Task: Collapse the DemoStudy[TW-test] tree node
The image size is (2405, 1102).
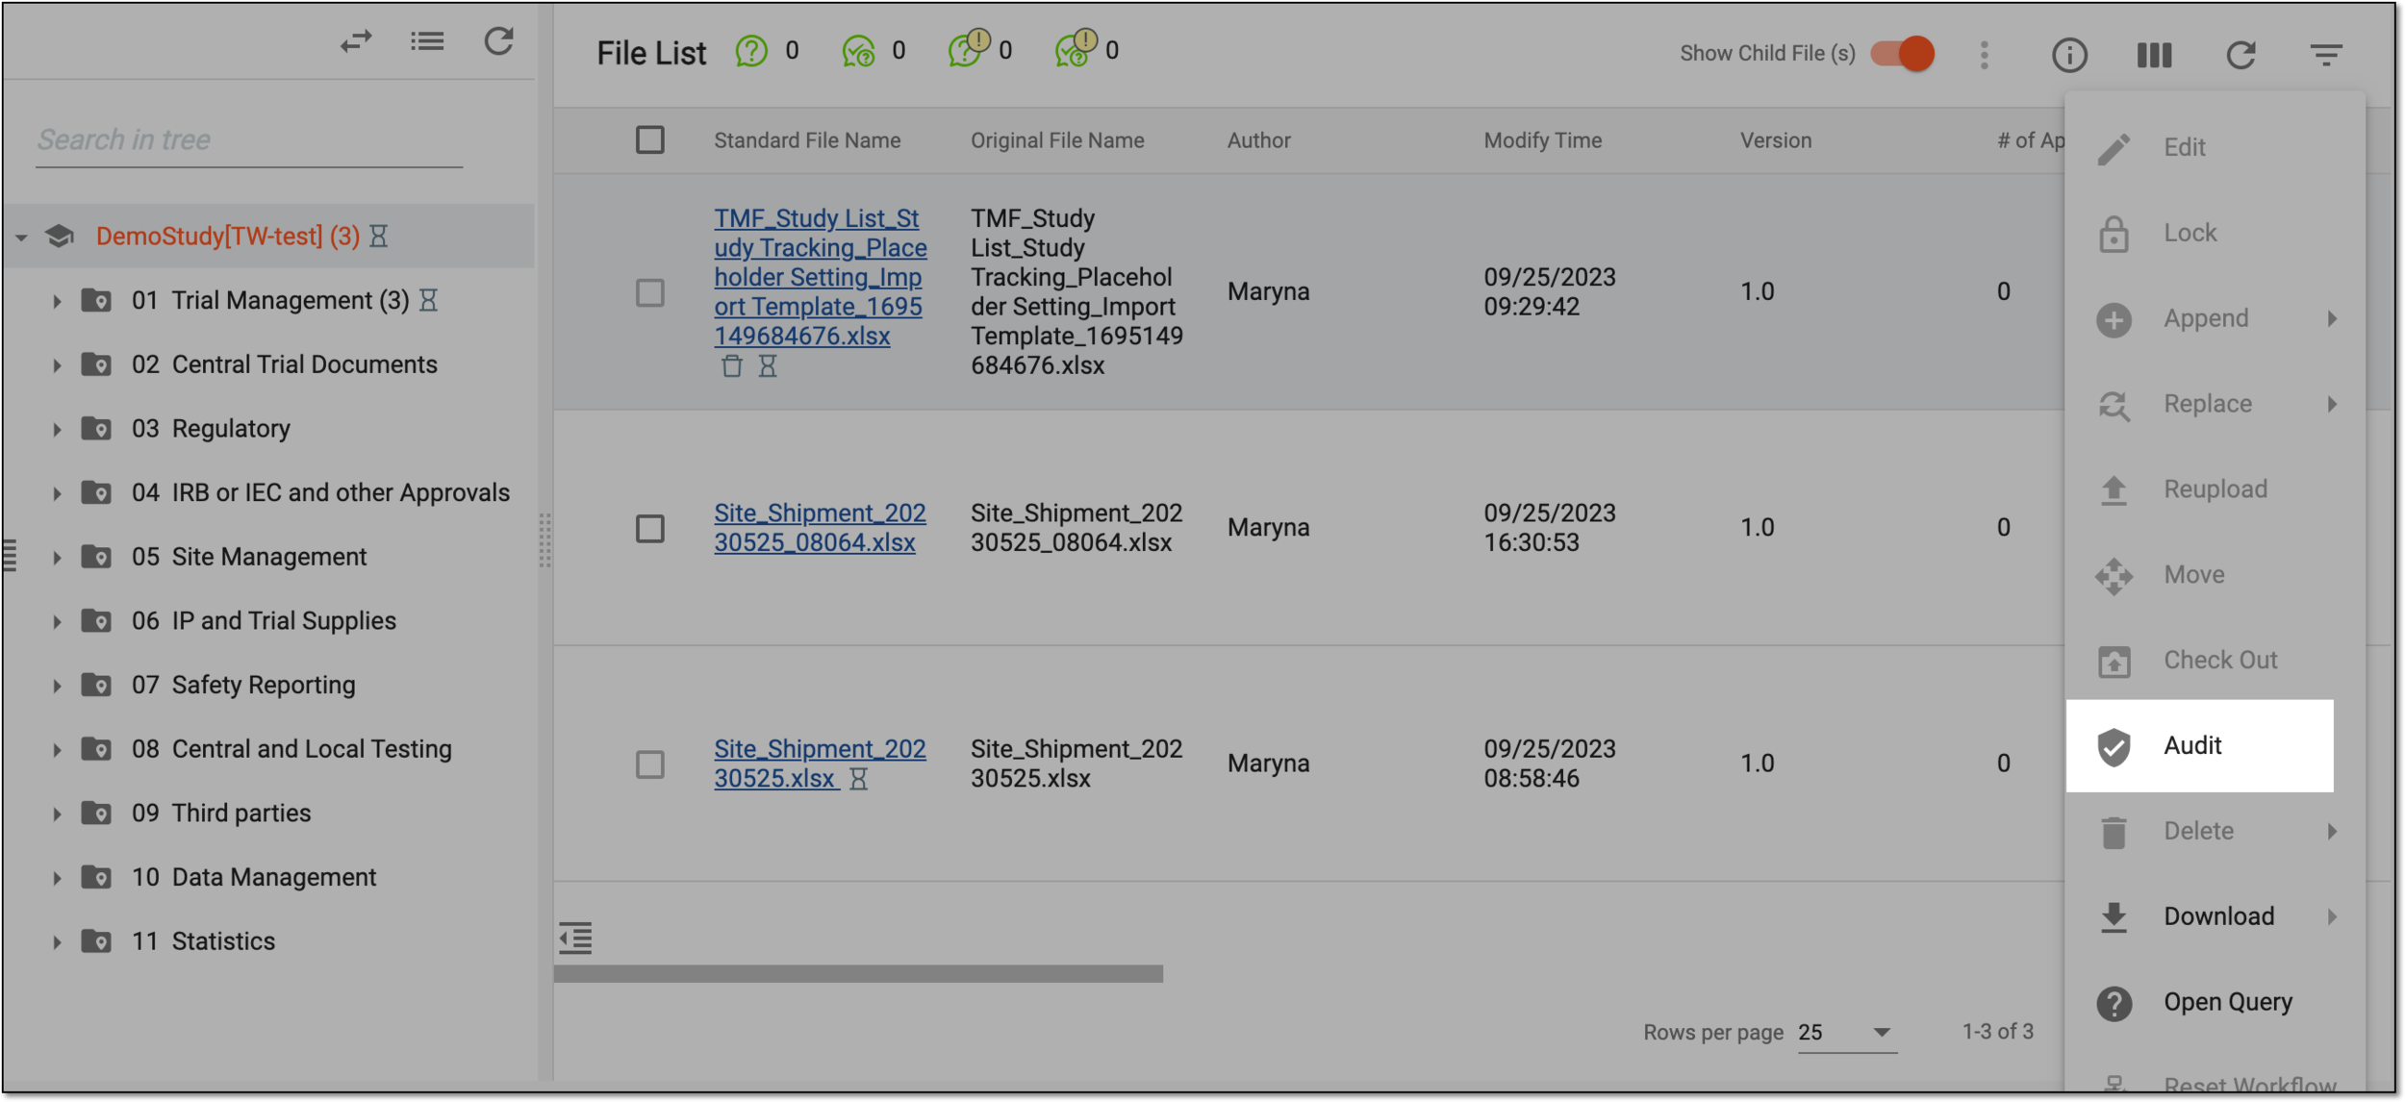Action: 21,237
